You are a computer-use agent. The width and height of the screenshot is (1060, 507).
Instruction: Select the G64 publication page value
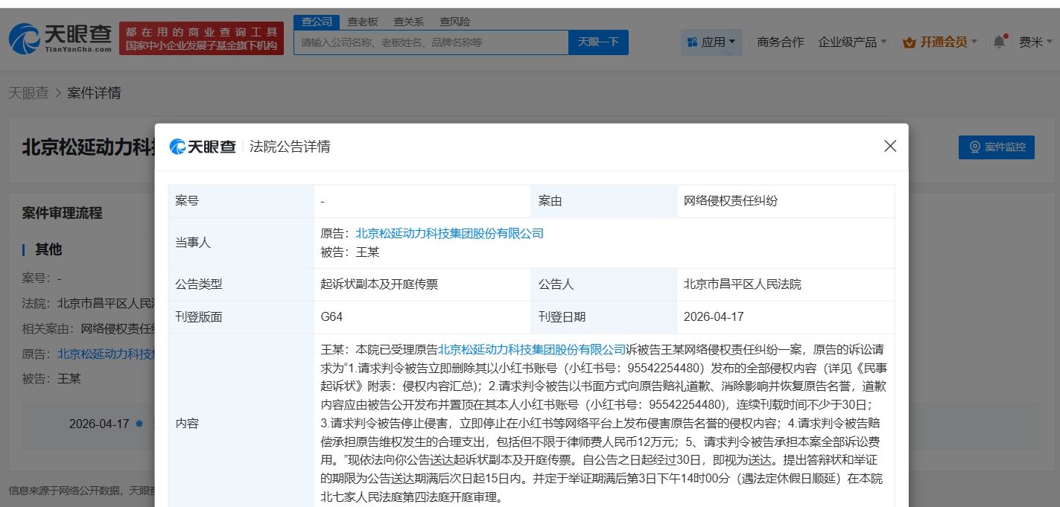331,316
